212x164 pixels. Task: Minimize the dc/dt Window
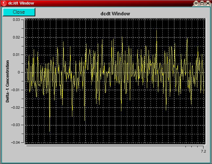(196, 3)
